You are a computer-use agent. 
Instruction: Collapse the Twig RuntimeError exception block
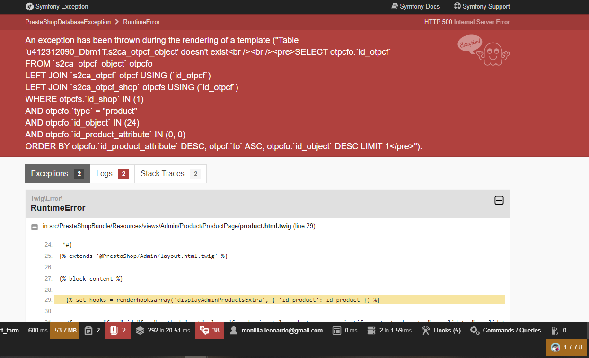tap(499, 201)
